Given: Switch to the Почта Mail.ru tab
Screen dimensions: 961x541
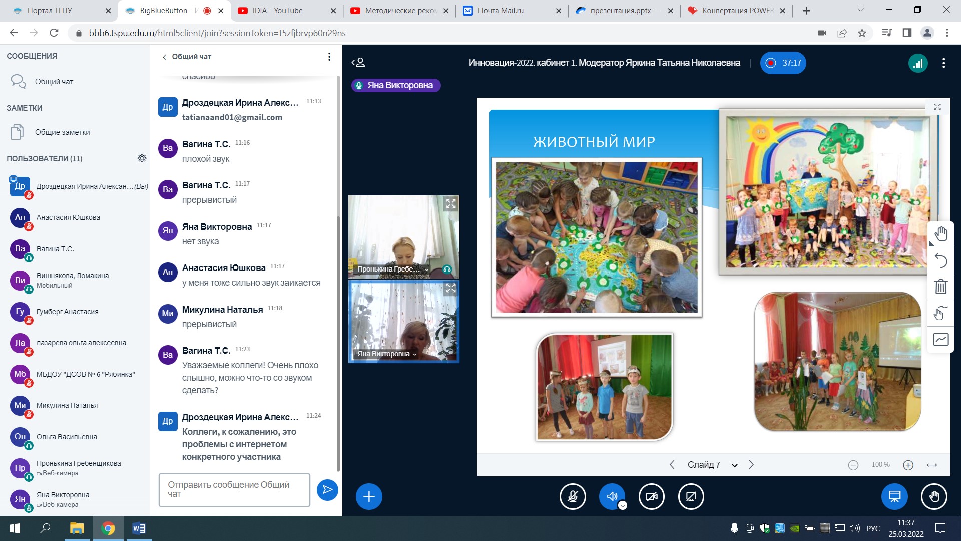Looking at the screenshot, I should click(513, 11).
